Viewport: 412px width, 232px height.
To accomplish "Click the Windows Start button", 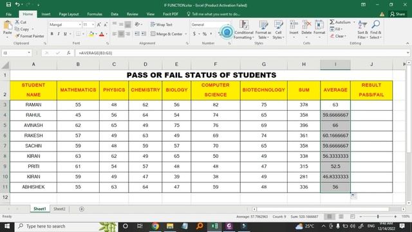I will pyautogui.click(x=7, y=226).
